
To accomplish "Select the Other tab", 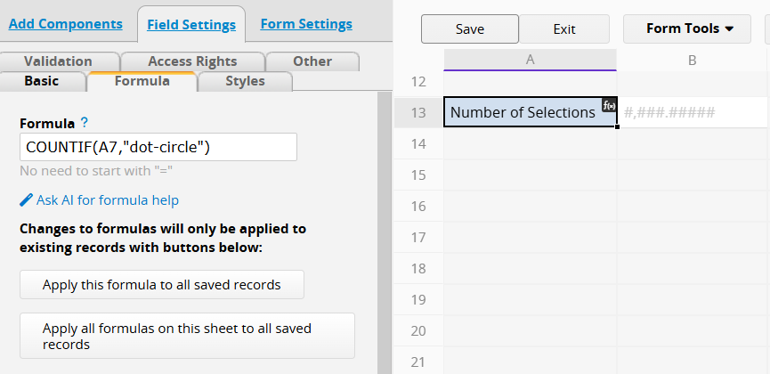I will pos(312,61).
